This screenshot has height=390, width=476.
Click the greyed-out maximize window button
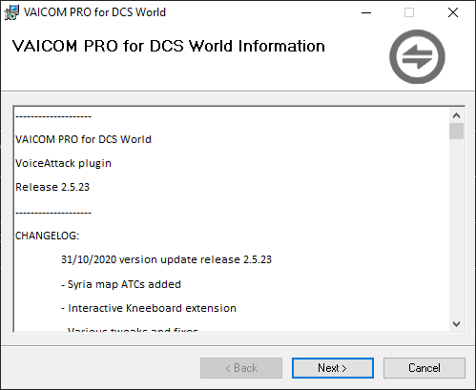click(x=409, y=12)
